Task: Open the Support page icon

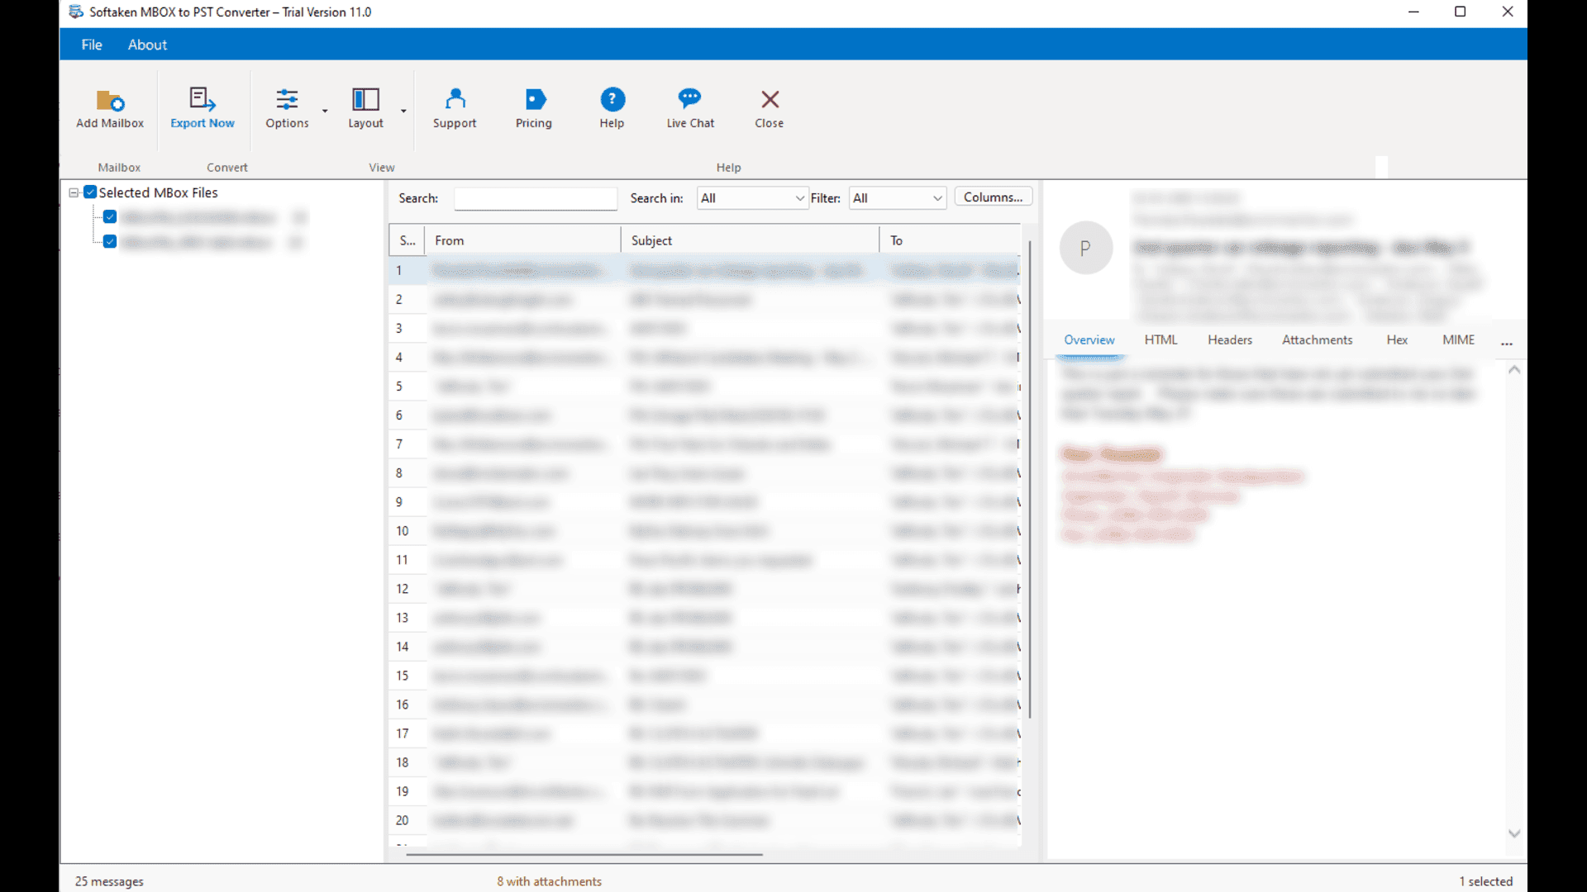Action: [455, 100]
